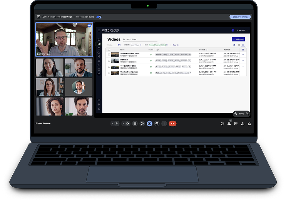Open host controls lock icon
This screenshot has height=201, width=286.
tap(249, 124)
